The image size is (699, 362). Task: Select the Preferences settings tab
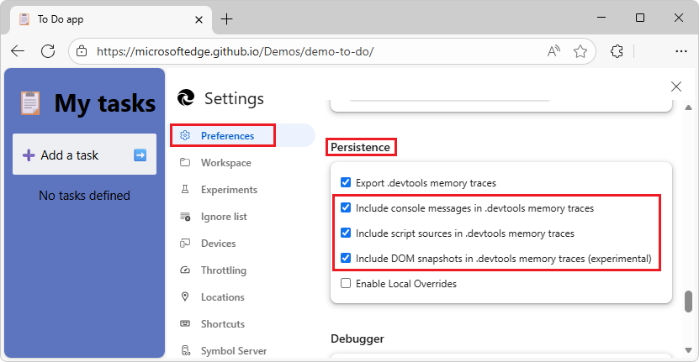[227, 135]
